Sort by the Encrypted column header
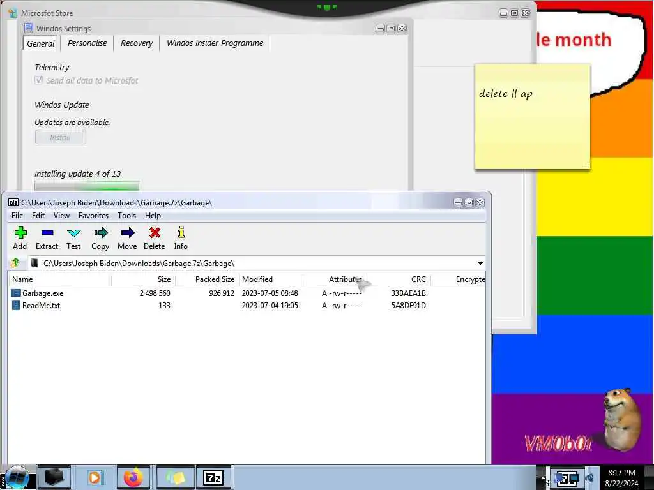The image size is (654, 490). [x=458, y=279]
